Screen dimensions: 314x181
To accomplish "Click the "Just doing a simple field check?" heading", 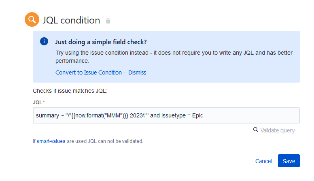I will [x=101, y=42].
